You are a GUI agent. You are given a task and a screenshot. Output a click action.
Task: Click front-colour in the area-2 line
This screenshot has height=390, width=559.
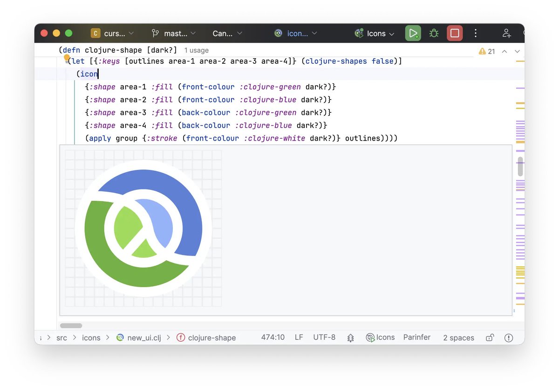click(x=208, y=100)
